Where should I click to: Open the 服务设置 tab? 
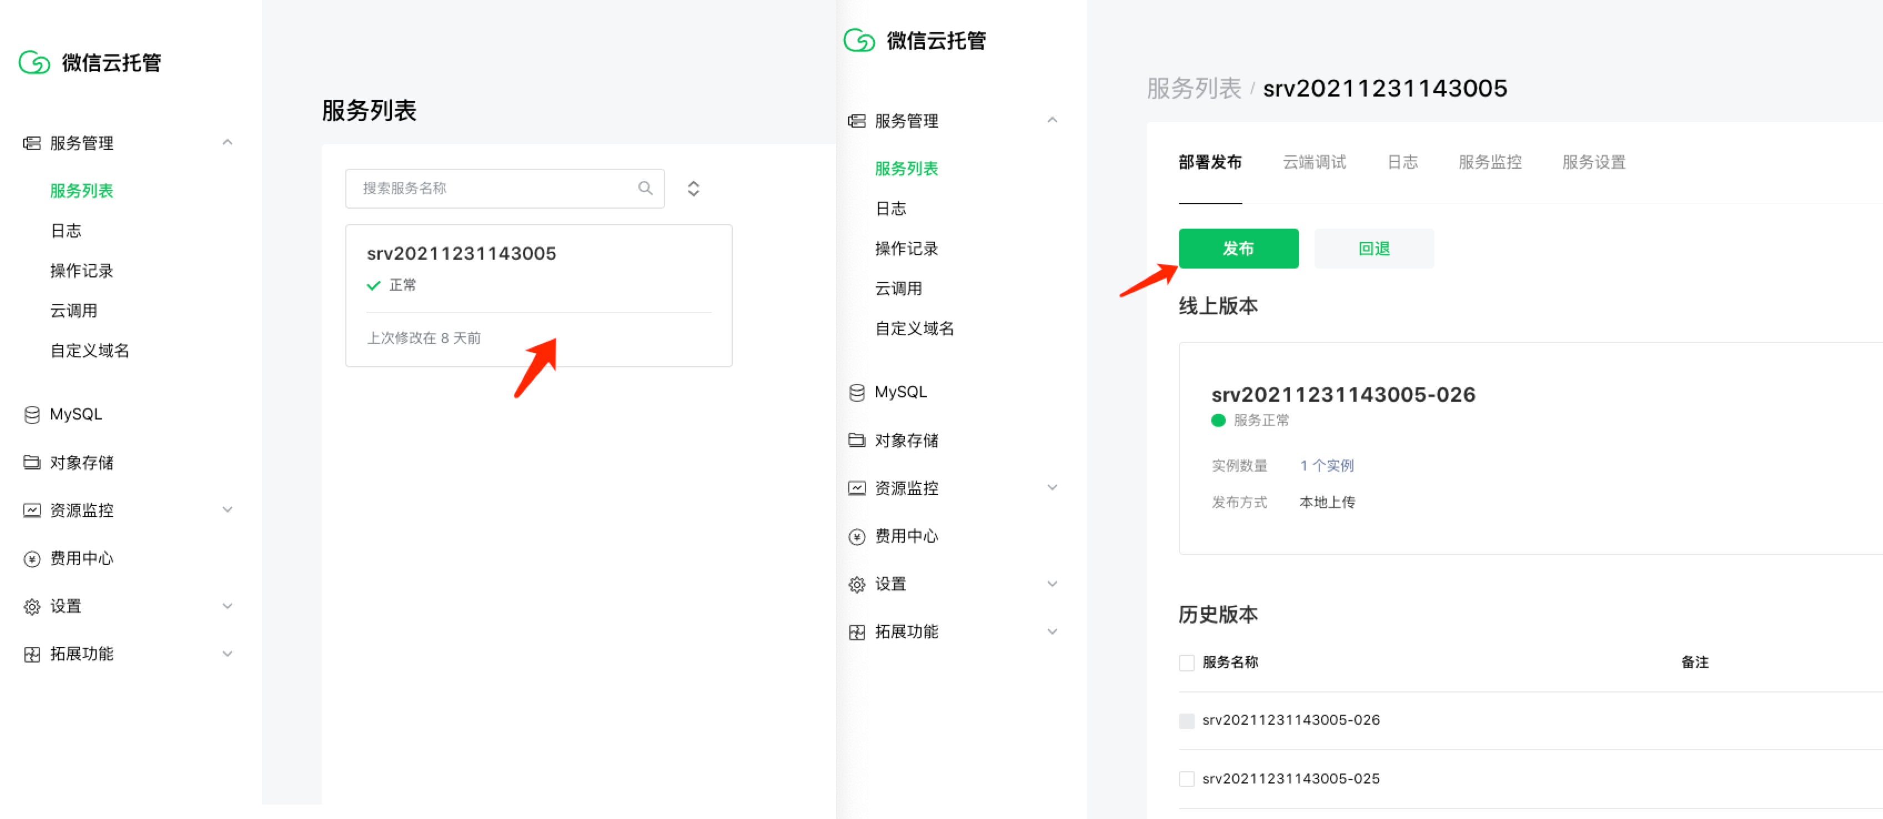pyautogui.click(x=1594, y=162)
